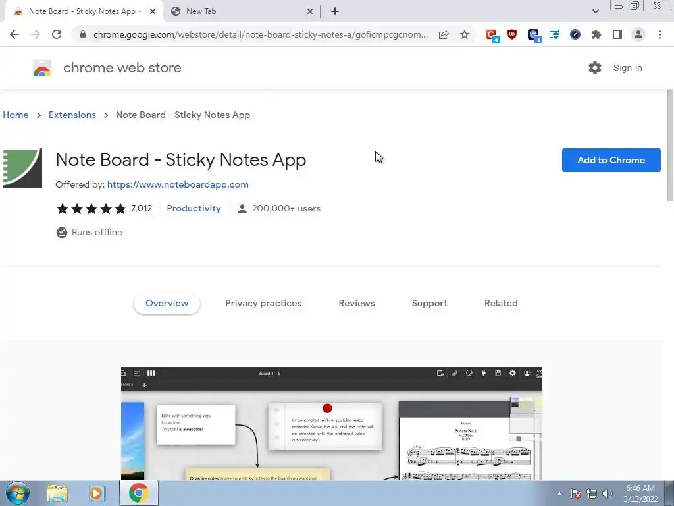Select the Note Board - Sticky Notes tab
This screenshot has height=506, width=674.
84,11
